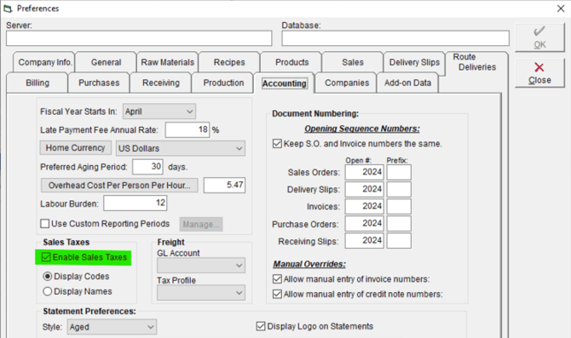Click the Manage... button

(201, 224)
